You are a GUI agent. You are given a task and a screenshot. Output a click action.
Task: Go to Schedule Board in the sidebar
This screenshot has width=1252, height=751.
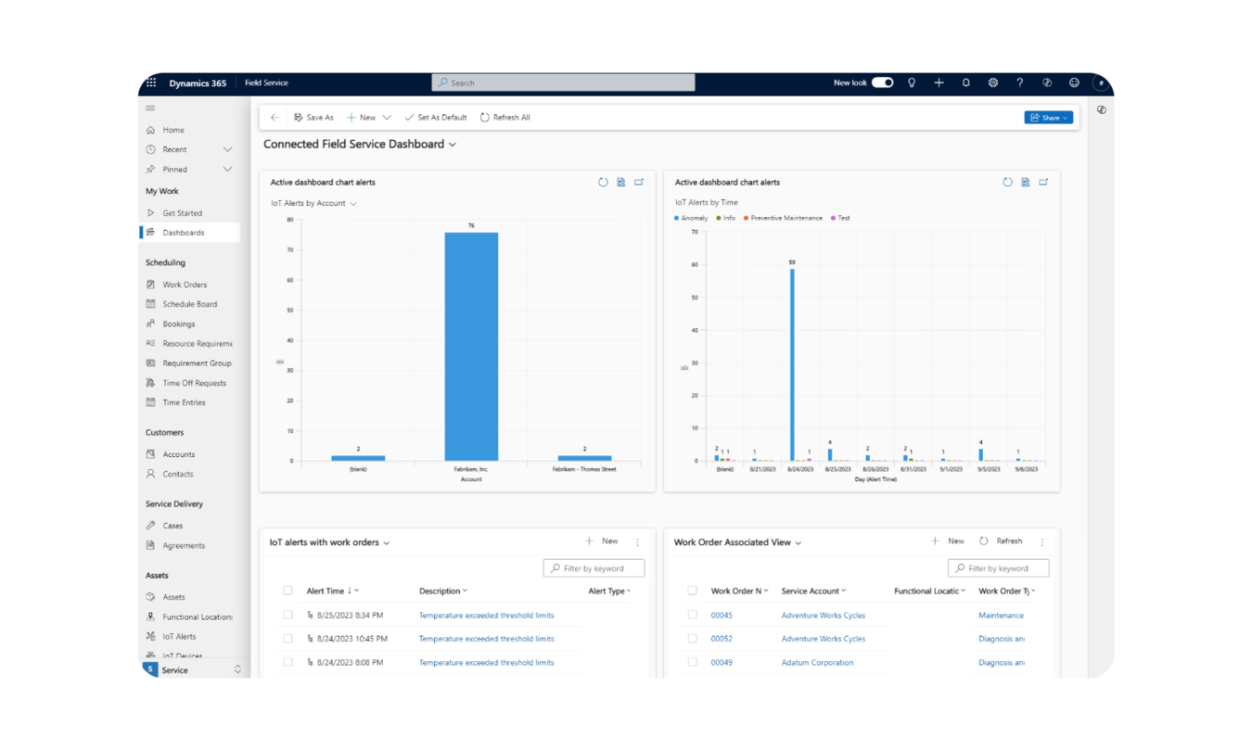pos(189,304)
